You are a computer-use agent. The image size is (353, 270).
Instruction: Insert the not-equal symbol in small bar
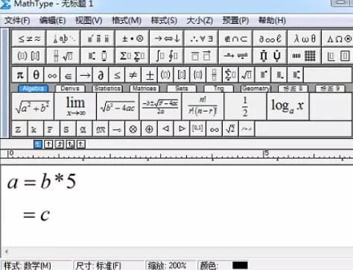coord(133,74)
